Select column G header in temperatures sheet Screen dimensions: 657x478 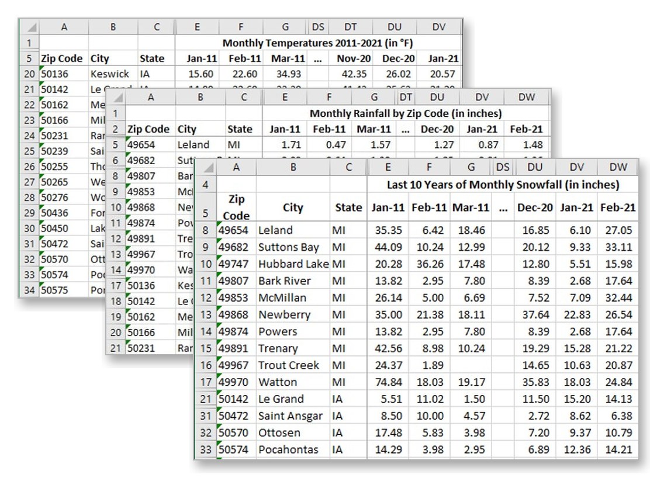(285, 27)
